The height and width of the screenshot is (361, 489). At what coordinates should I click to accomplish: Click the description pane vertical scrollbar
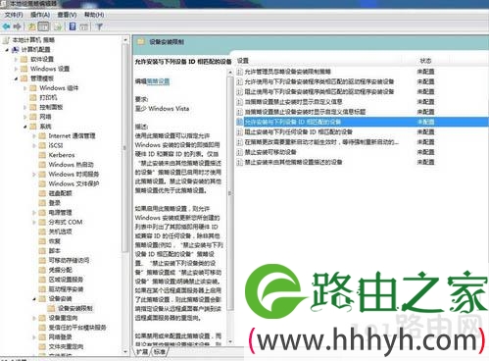(x=230, y=207)
